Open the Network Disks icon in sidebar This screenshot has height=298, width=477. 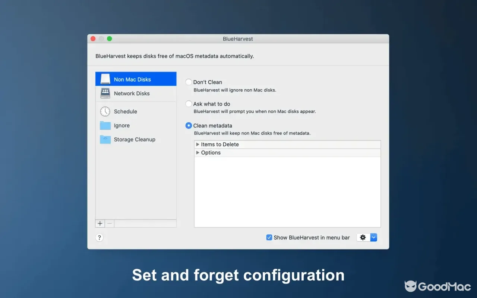tap(105, 93)
